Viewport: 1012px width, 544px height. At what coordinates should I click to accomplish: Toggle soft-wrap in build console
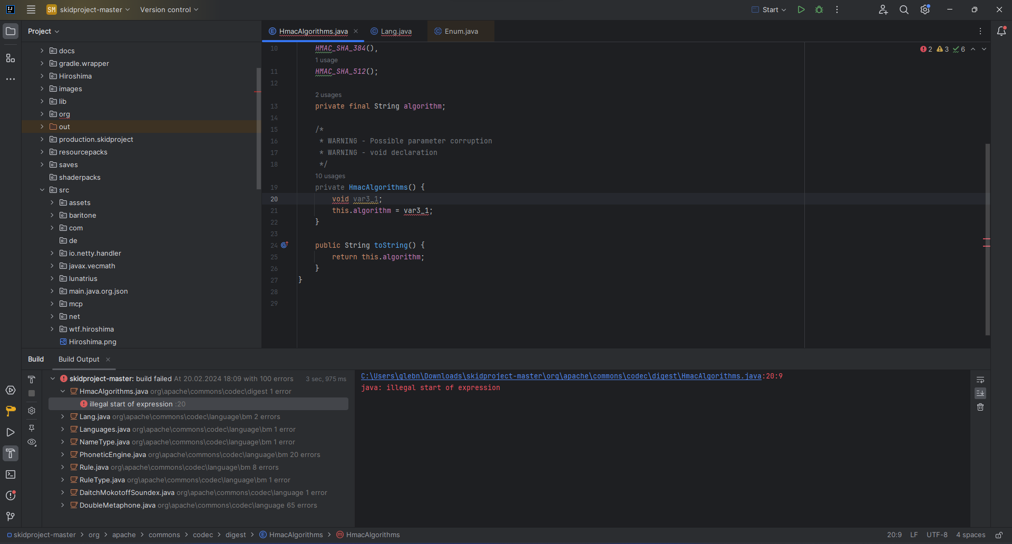tap(980, 380)
